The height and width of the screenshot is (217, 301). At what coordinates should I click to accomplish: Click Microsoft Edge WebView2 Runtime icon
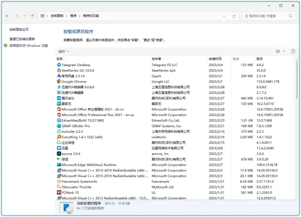click(59, 165)
